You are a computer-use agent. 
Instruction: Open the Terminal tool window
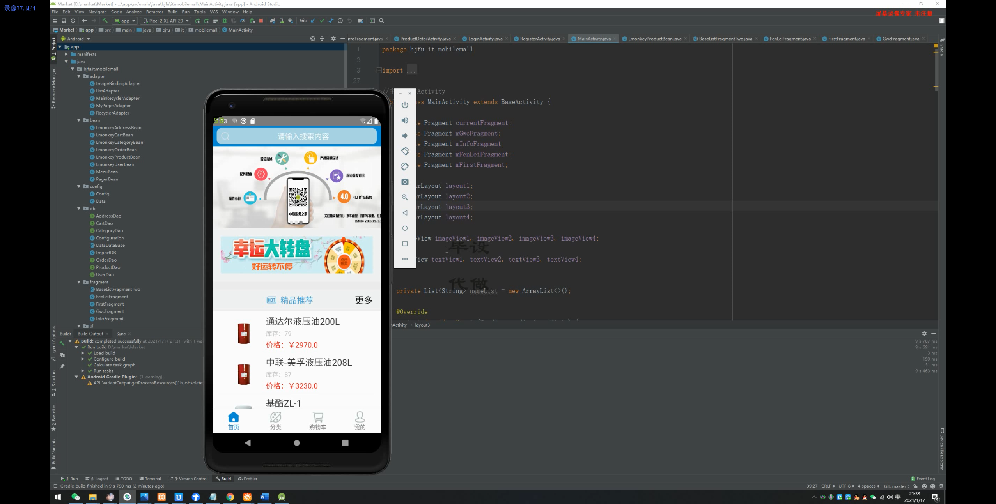tap(150, 479)
